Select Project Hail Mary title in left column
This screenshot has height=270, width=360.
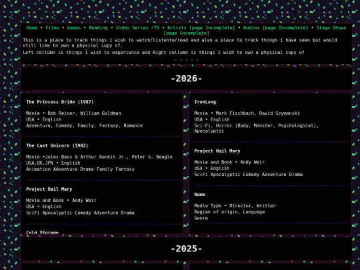[49, 189]
